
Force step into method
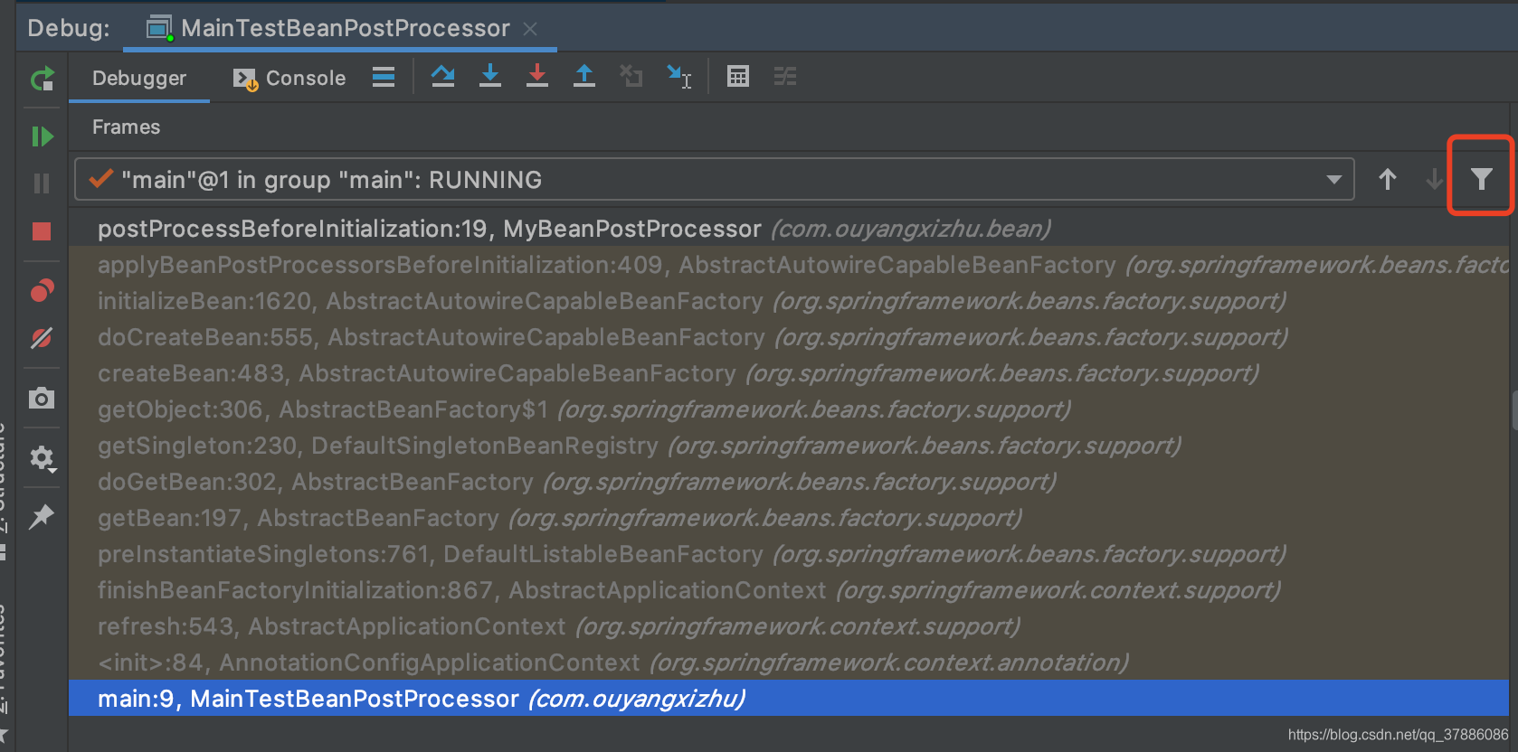537,76
